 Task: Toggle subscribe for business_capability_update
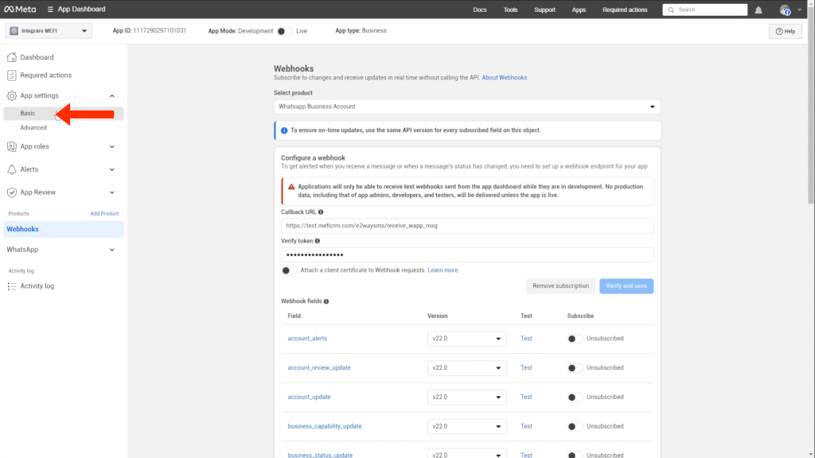(x=575, y=426)
